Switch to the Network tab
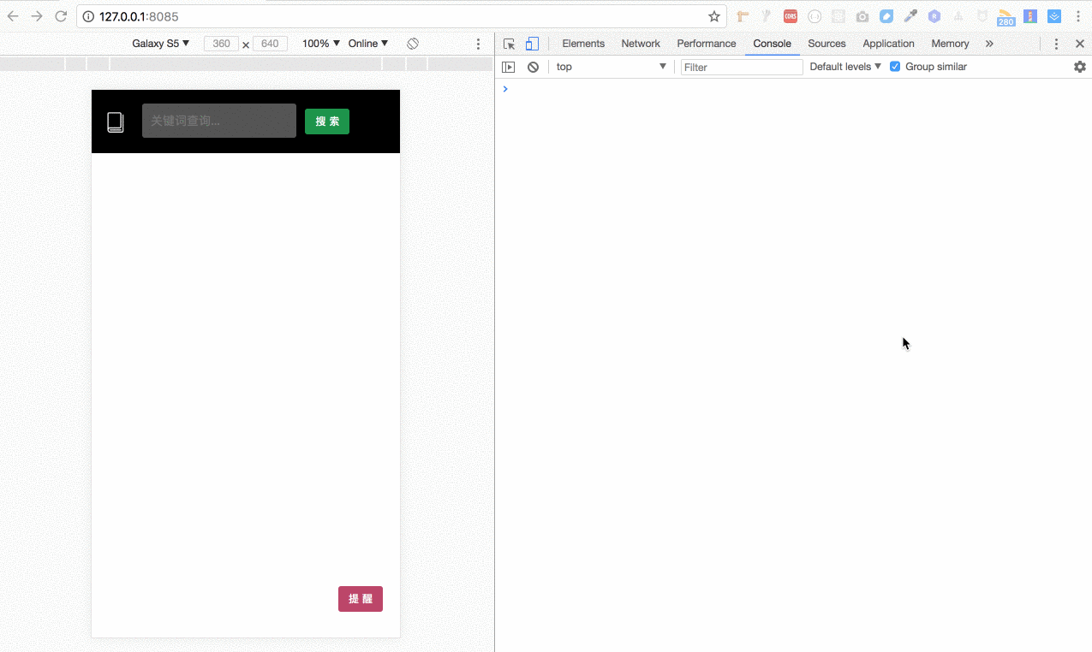Viewport: 1092px width, 652px height. [641, 44]
